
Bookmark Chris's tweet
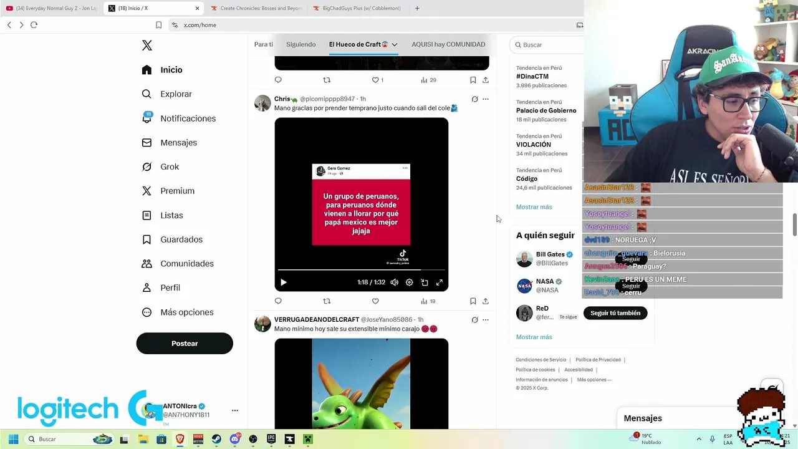tap(473, 301)
